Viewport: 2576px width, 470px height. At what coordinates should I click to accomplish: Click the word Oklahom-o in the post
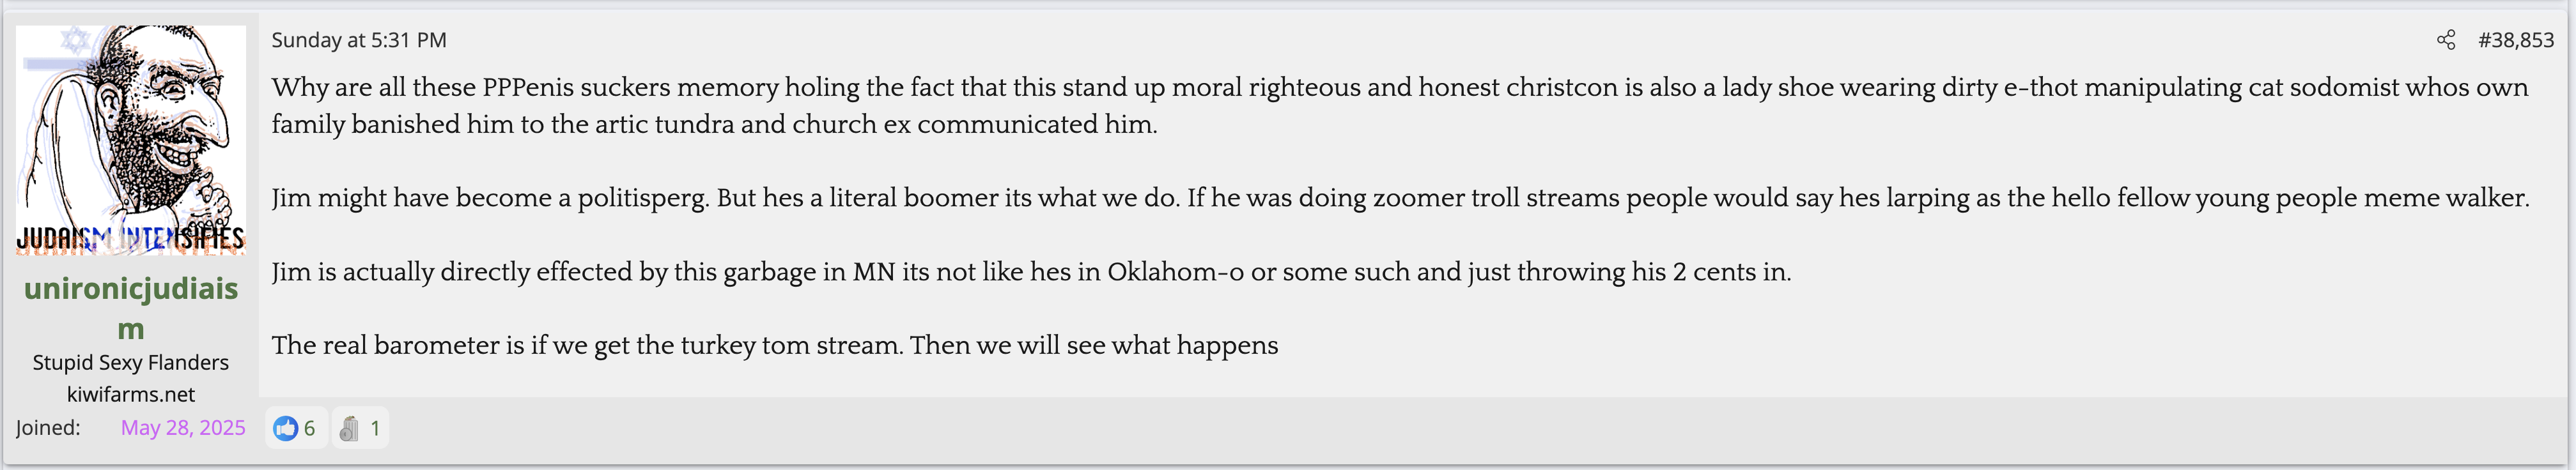point(1175,272)
